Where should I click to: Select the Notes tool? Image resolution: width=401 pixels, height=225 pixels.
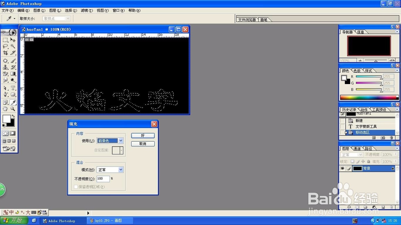[x=5, y=102]
